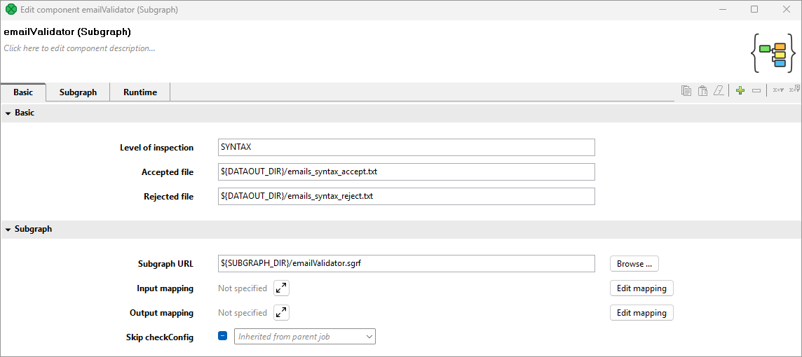Switch to the Subgraph tab
Image resolution: width=802 pixels, height=357 pixels.
(78, 92)
